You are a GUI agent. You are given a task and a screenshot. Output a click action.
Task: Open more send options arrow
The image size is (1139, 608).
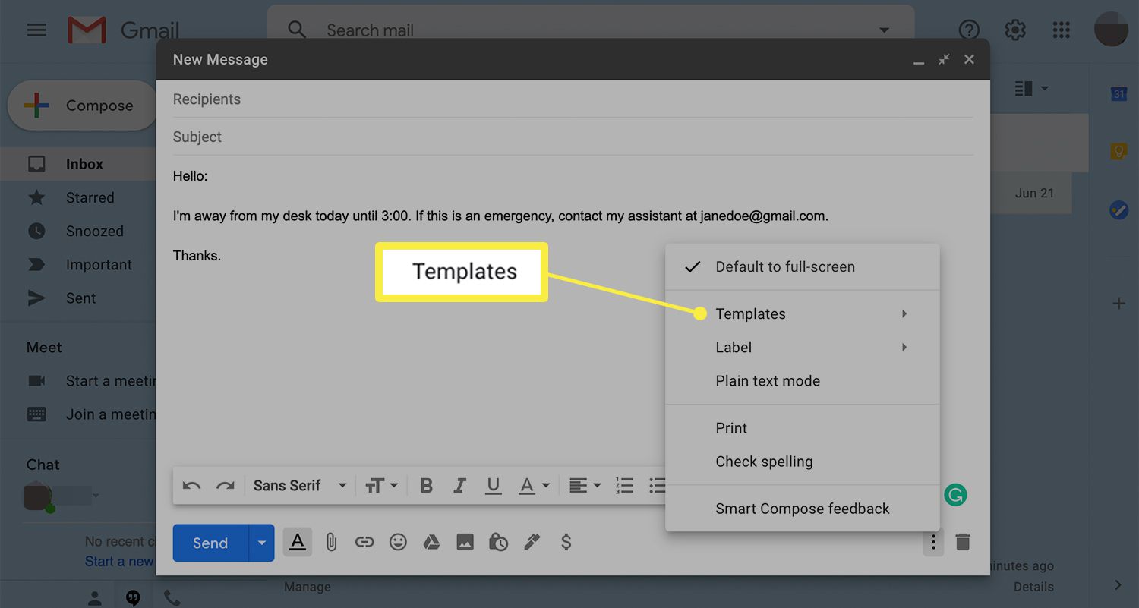point(262,543)
